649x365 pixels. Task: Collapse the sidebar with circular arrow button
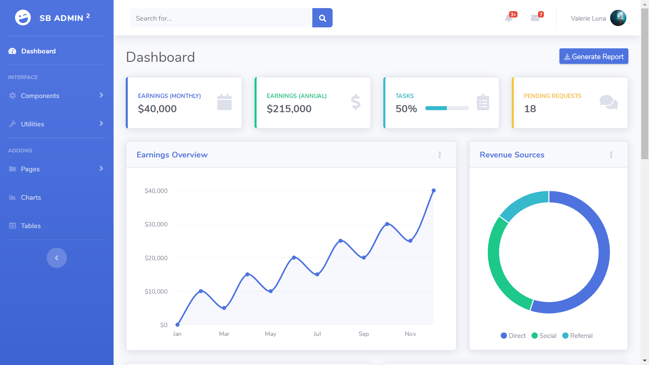(x=56, y=258)
